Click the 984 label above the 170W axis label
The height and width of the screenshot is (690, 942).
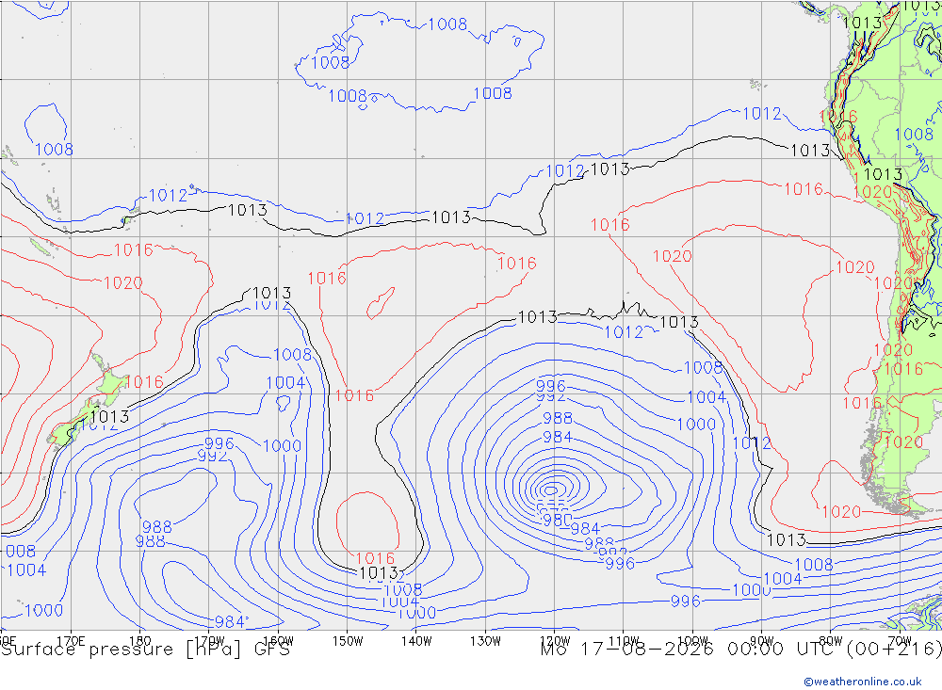coord(230,621)
